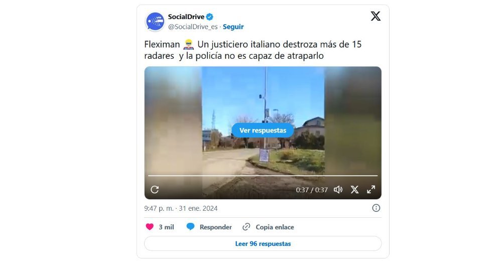The height and width of the screenshot is (264, 502).
Task: Open Leer 96 respuestas
Action: 263,243
